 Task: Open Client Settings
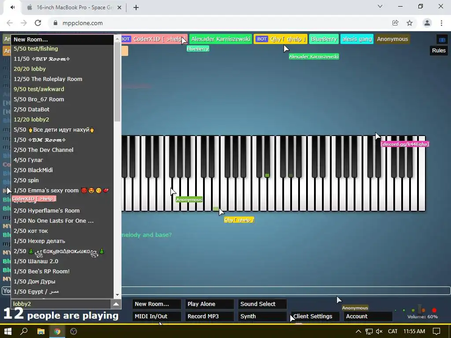[315, 316]
